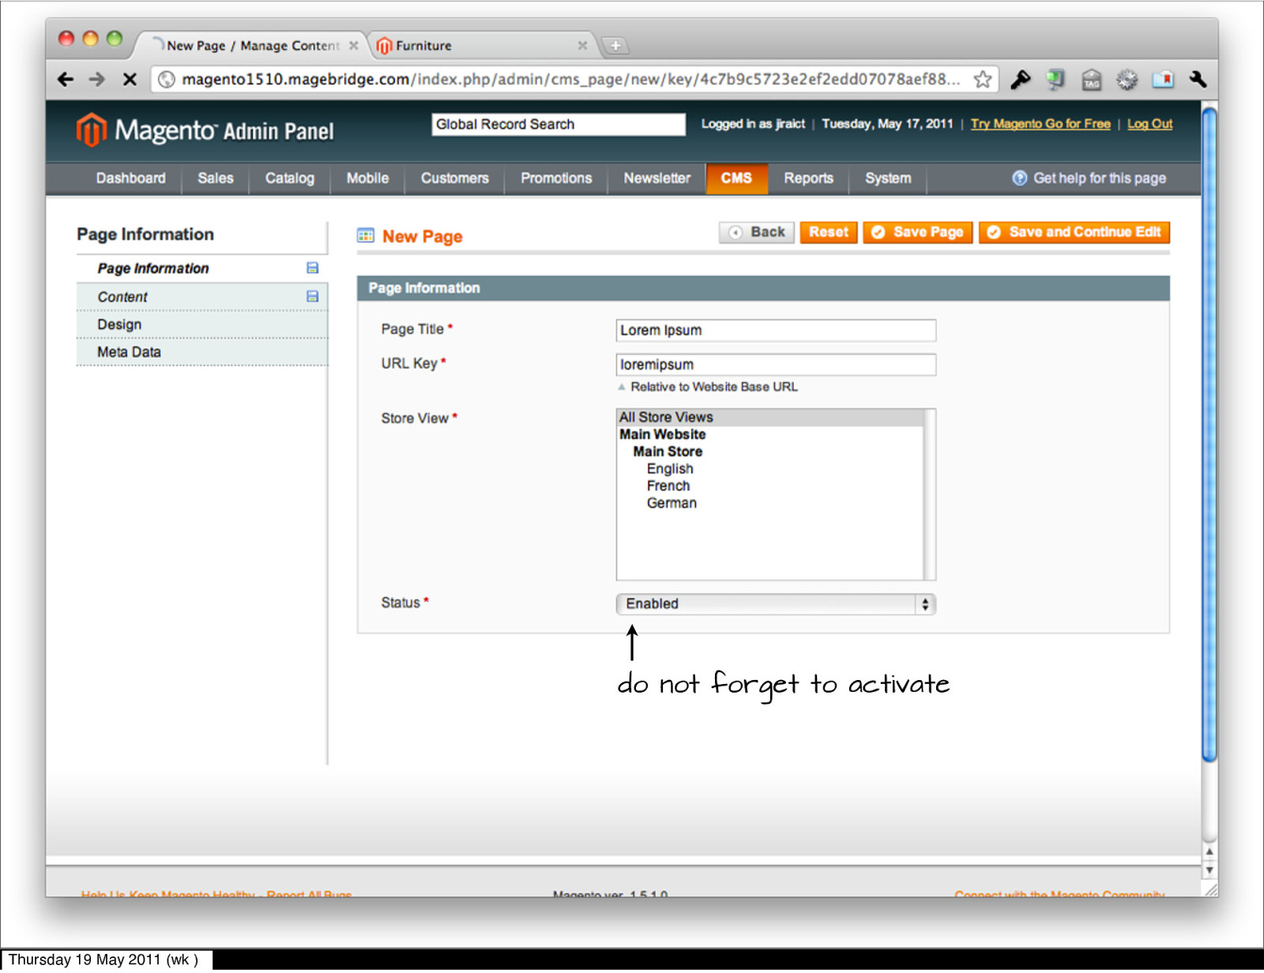Open the Reports menu

pos(808,178)
